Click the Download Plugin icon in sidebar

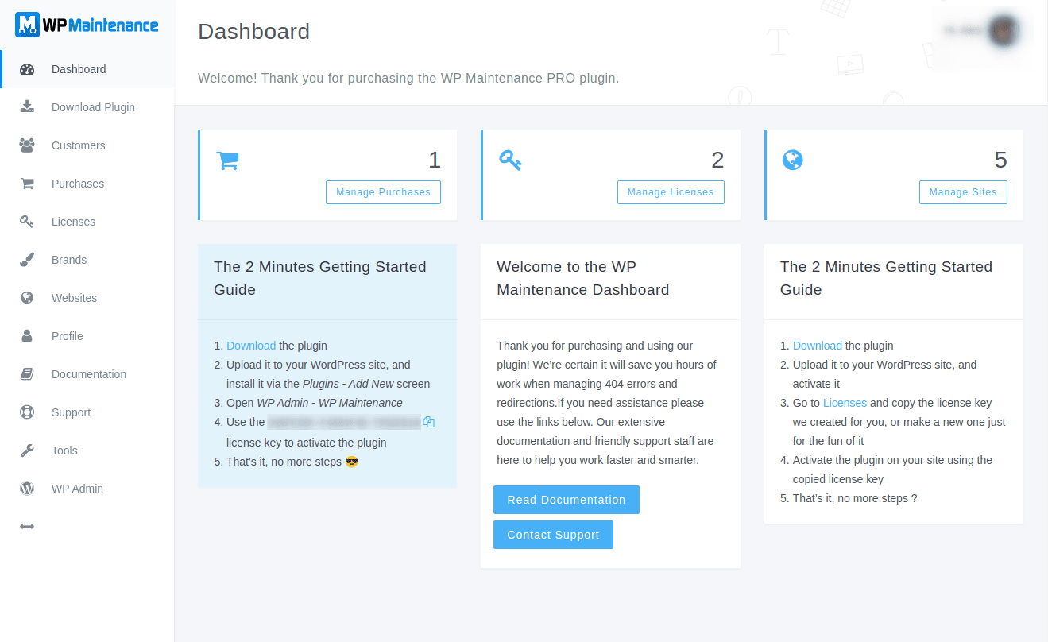point(27,107)
